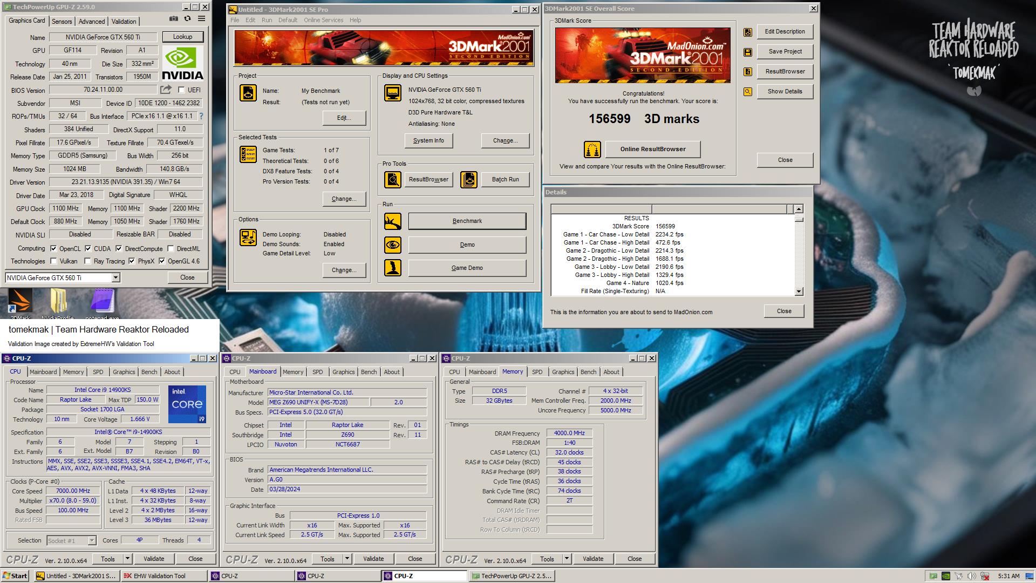1036x583 pixels.
Task: Toggle the OpenGL 4.6 checkbox
Action: tap(162, 261)
